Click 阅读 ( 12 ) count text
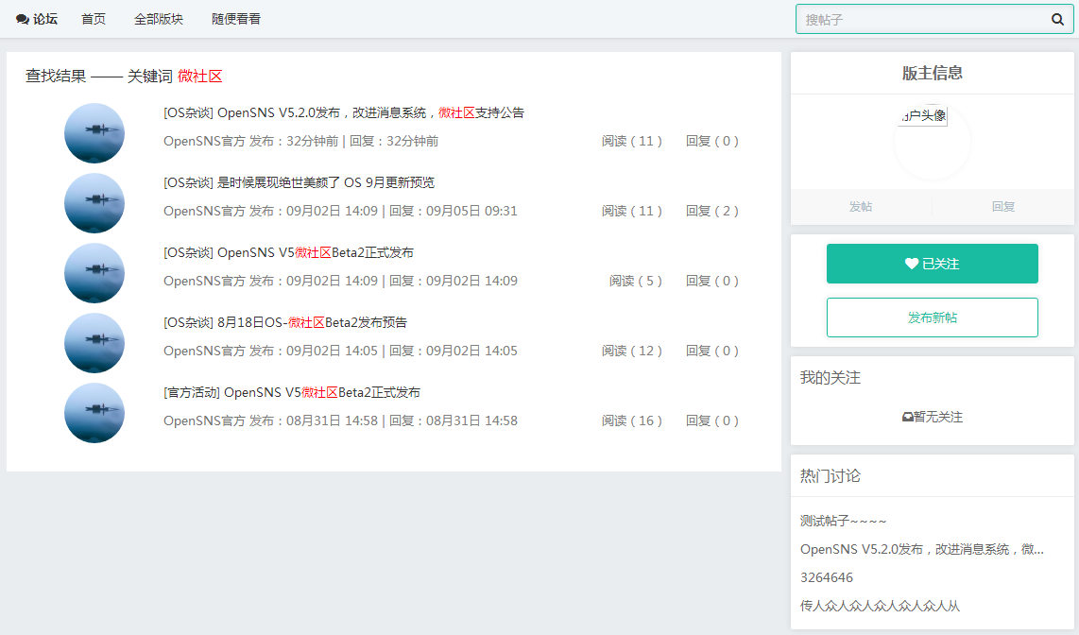Viewport: 1079px width, 635px height. (632, 351)
